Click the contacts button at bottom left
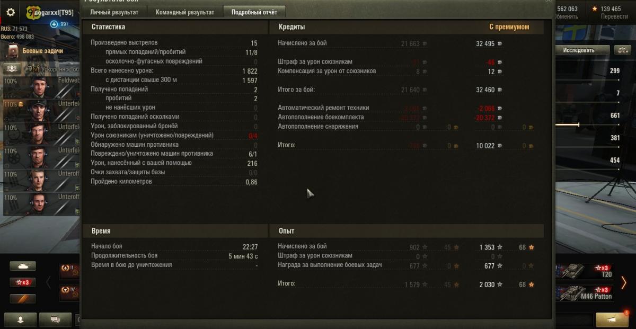This screenshot has width=636, height=329. click(21, 319)
